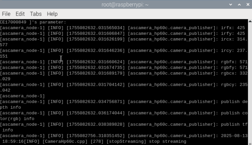Open the Edit menu

click(x=20, y=14)
